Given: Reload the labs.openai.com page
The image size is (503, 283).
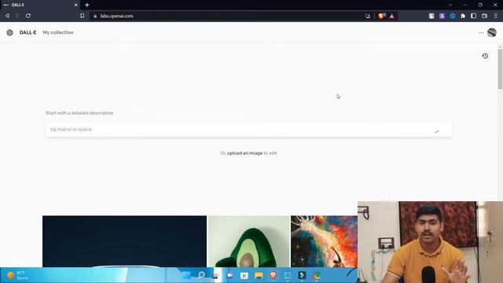Looking at the screenshot, I should [28, 16].
